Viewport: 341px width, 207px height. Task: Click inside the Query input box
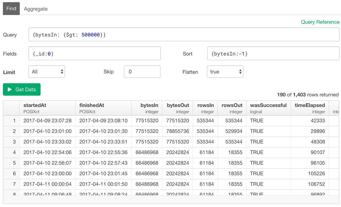(184, 34)
